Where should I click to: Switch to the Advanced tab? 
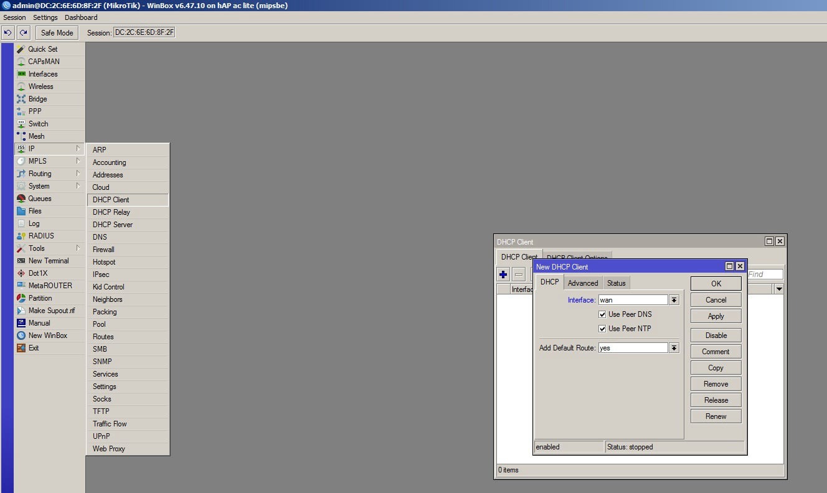tap(583, 283)
